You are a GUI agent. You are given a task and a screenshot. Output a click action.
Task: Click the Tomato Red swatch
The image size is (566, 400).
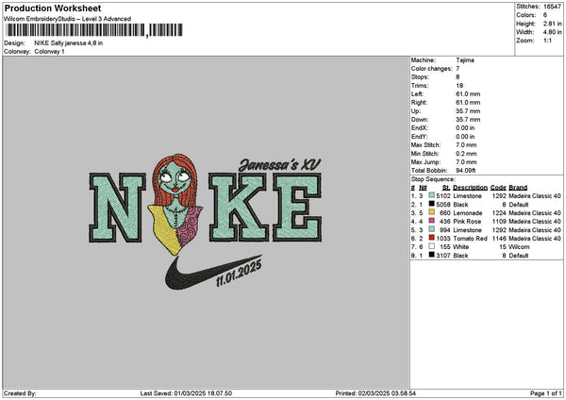pyautogui.click(x=431, y=238)
